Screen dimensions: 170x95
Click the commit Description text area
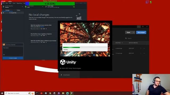pyautogui.click(x=13, y=51)
